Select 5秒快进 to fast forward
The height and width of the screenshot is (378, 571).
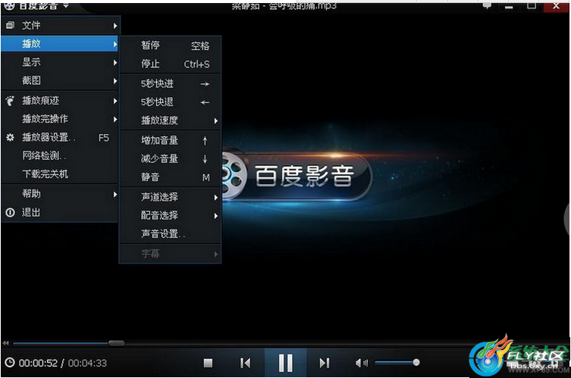click(x=171, y=83)
